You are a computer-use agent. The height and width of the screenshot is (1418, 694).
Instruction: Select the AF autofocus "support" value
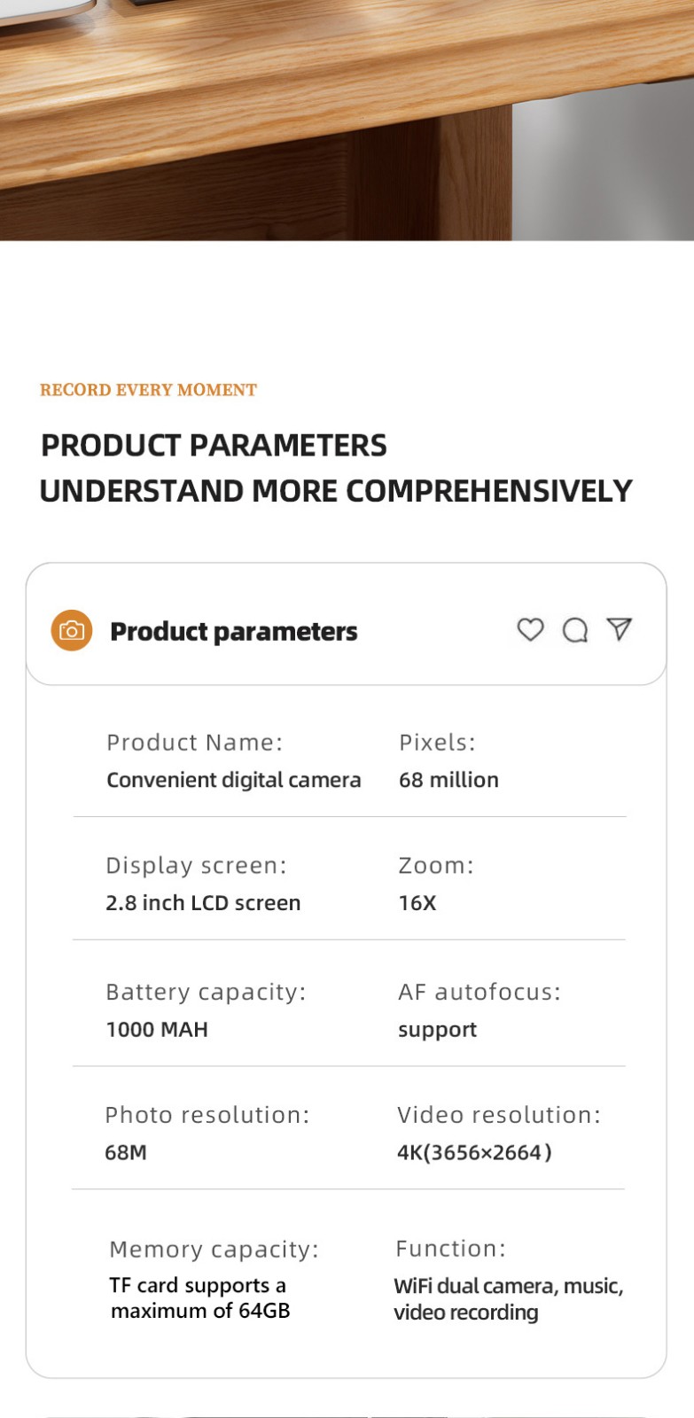click(437, 1030)
